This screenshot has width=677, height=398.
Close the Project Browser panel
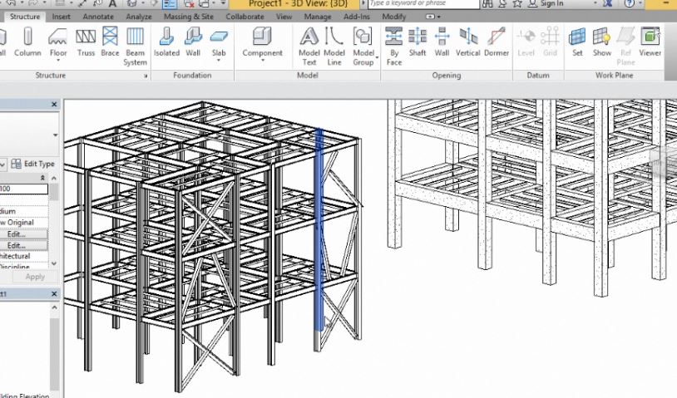click(54, 293)
